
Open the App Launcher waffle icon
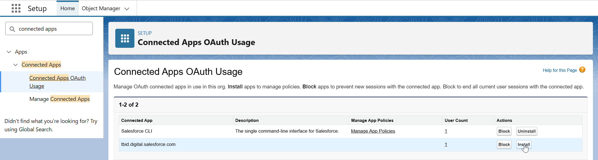tap(16, 8)
